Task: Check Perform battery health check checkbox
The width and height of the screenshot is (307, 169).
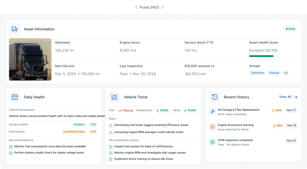Action: tap(11, 153)
